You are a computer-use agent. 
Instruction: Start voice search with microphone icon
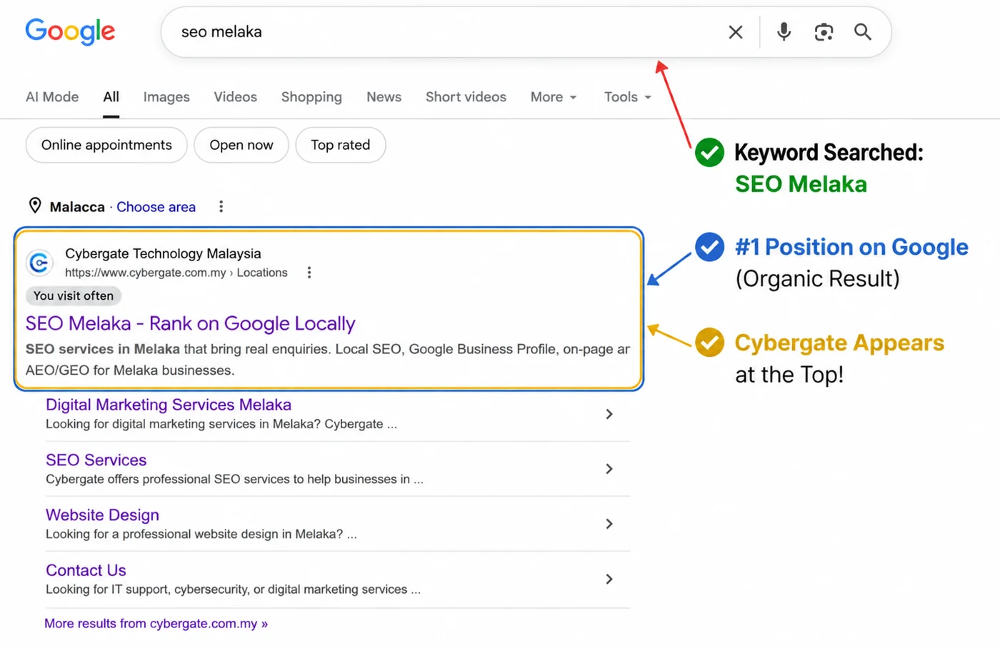coord(784,32)
